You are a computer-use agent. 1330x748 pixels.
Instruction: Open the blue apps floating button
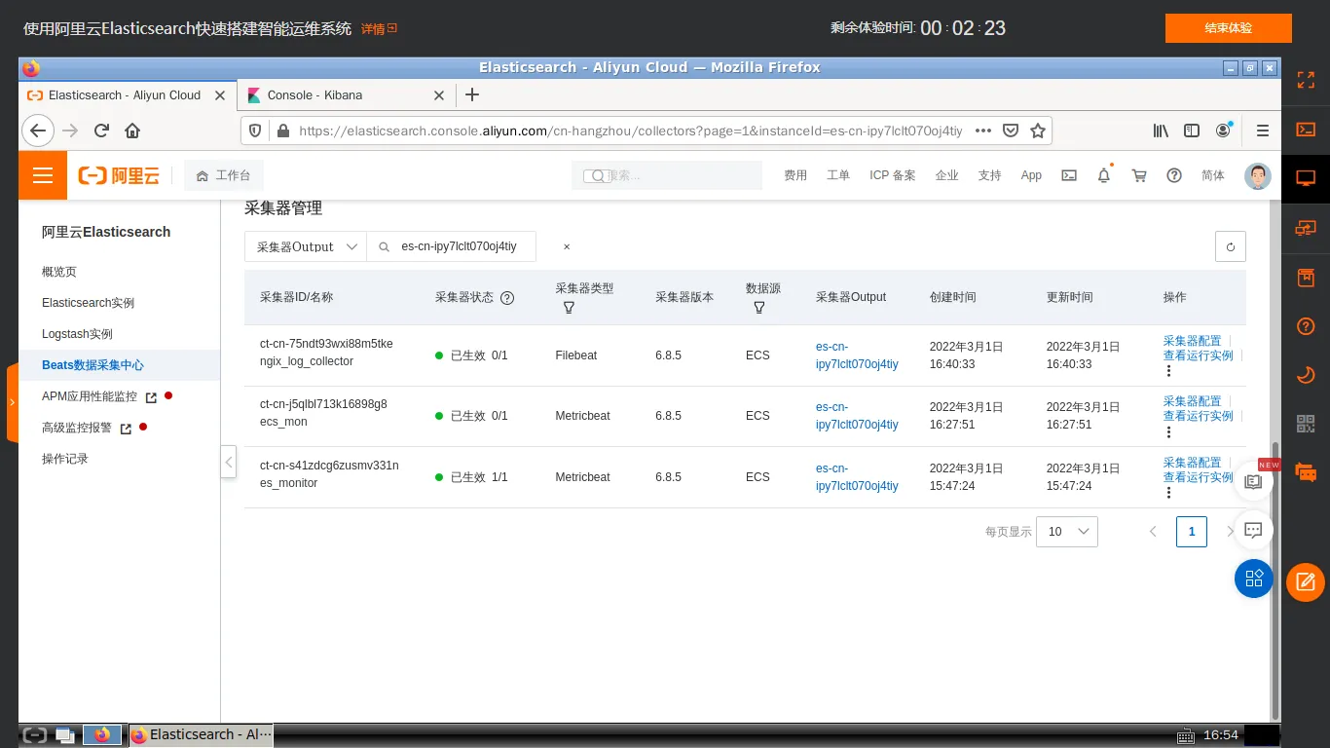(x=1254, y=579)
